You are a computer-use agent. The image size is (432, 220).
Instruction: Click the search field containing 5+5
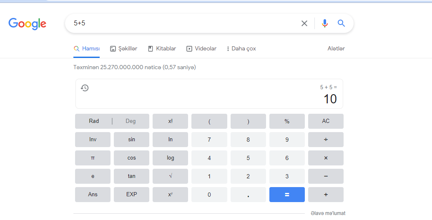pyautogui.click(x=183, y=23)
